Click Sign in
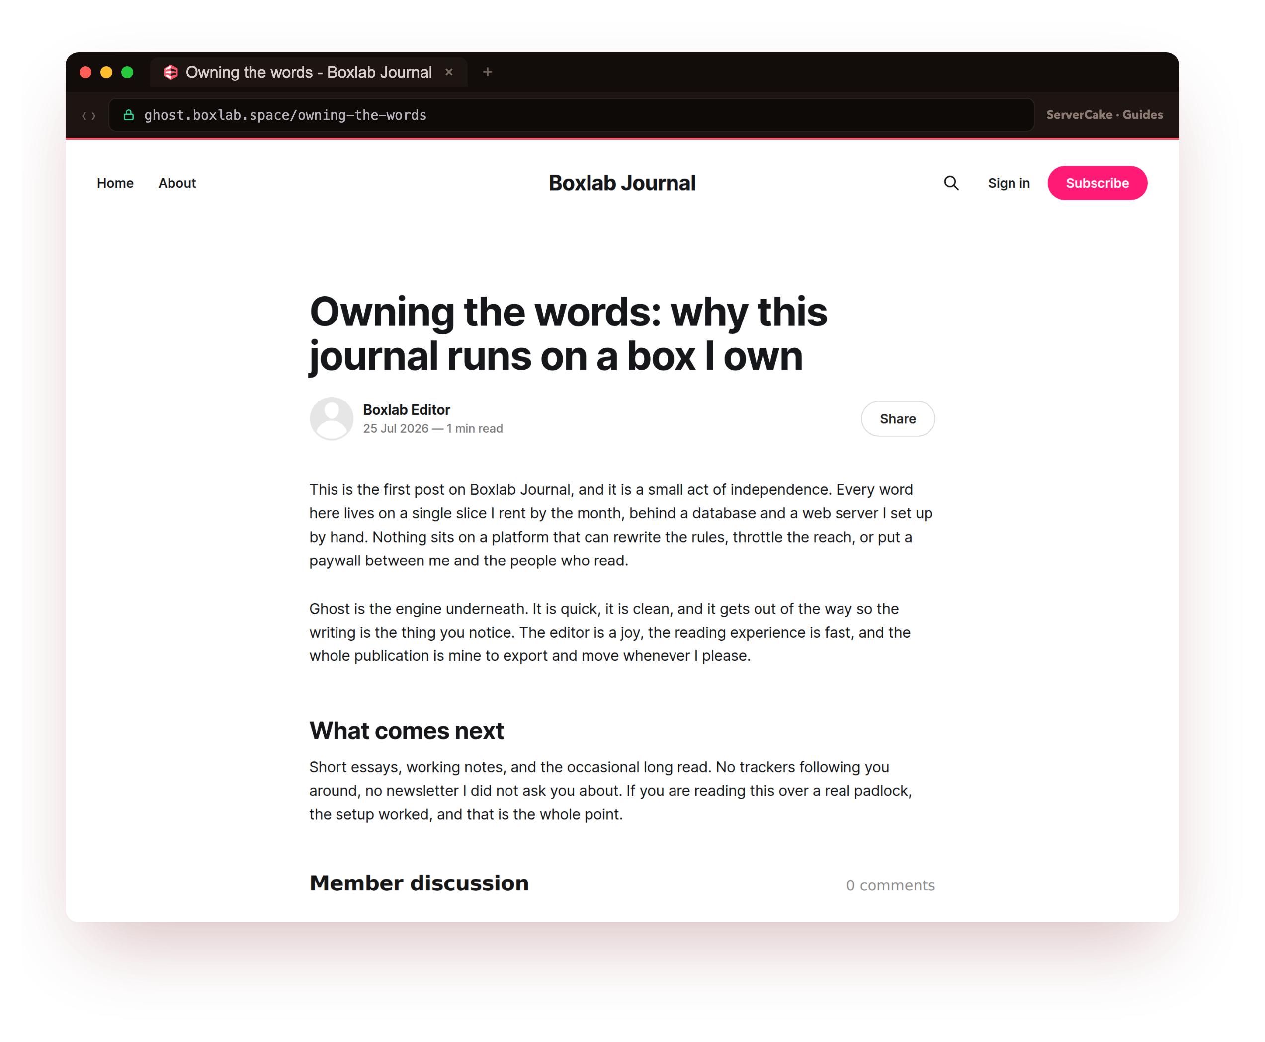 [x=1008, y=183]
